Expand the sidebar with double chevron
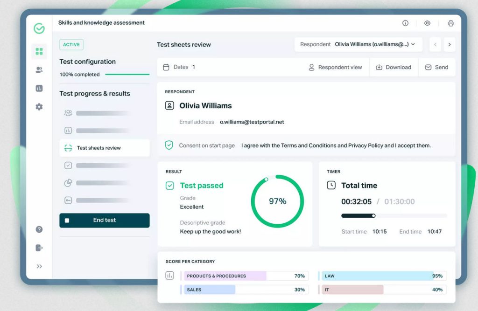This screenshot has width=478, height=311. coord(39,266)
